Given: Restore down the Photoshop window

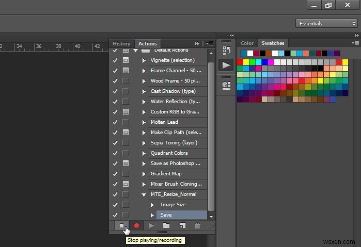Looking at the screenshot, I should click(328, 5).
